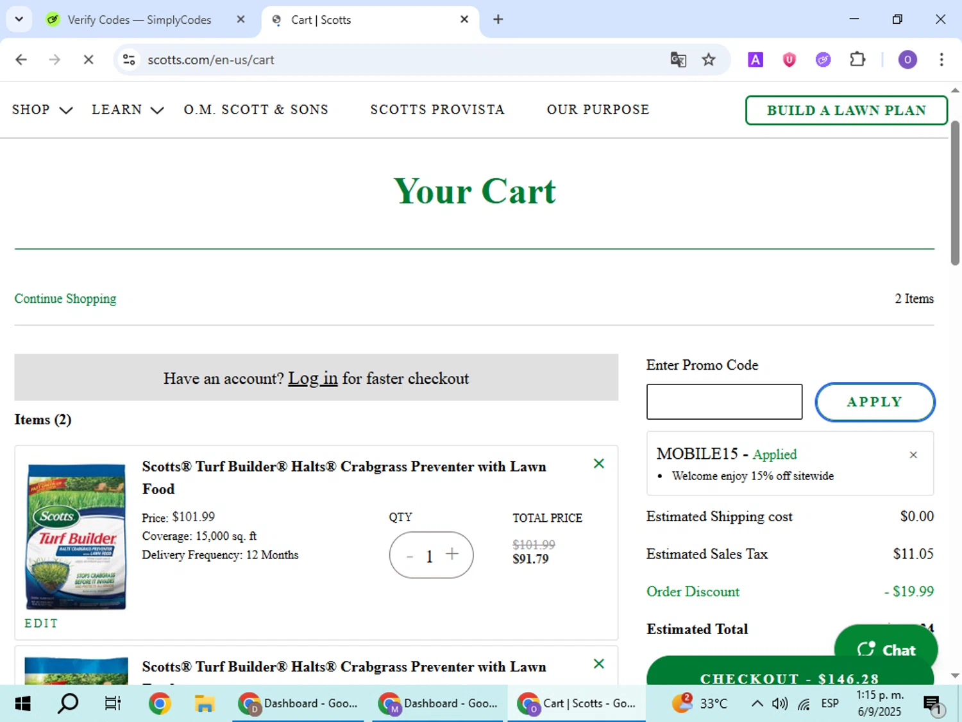
Task: Click the translate page icon
Action: pos(678,60)
